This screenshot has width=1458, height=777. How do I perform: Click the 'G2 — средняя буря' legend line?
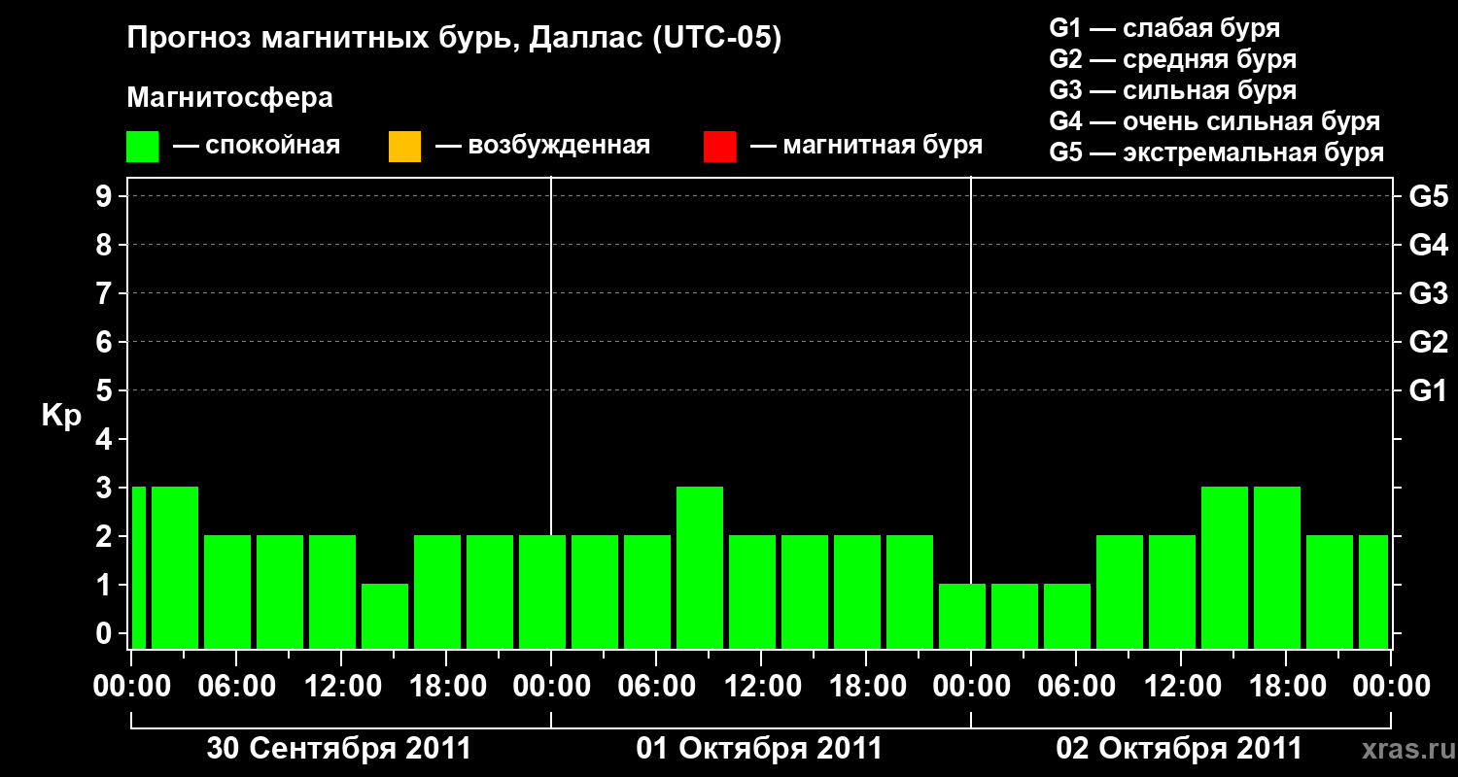click(x=1172, y=59)
